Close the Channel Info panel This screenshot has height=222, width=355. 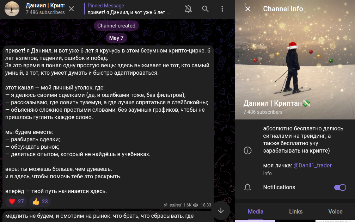click(x=247, y=9)
